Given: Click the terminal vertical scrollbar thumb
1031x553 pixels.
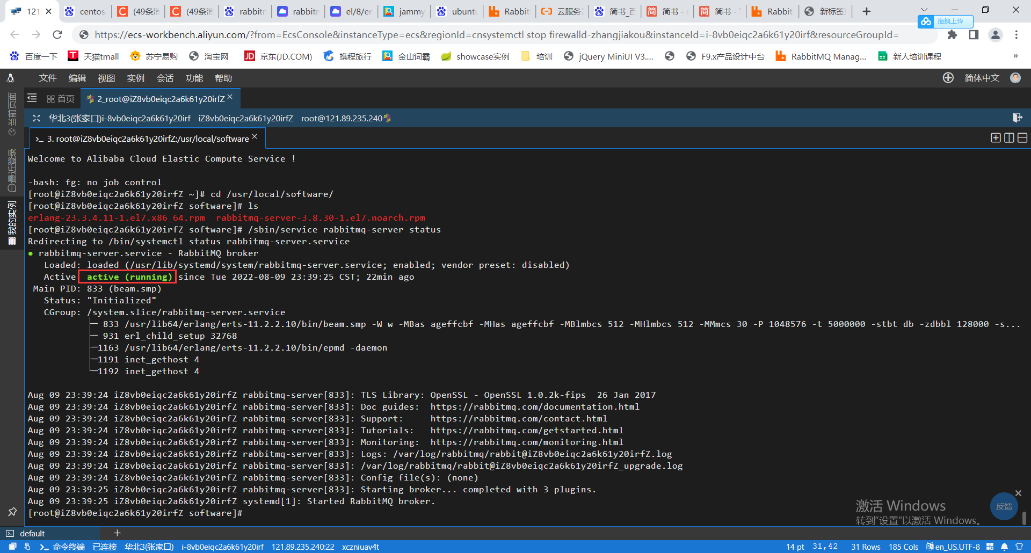Looking at the screenshot, I should coord(1025,518).
